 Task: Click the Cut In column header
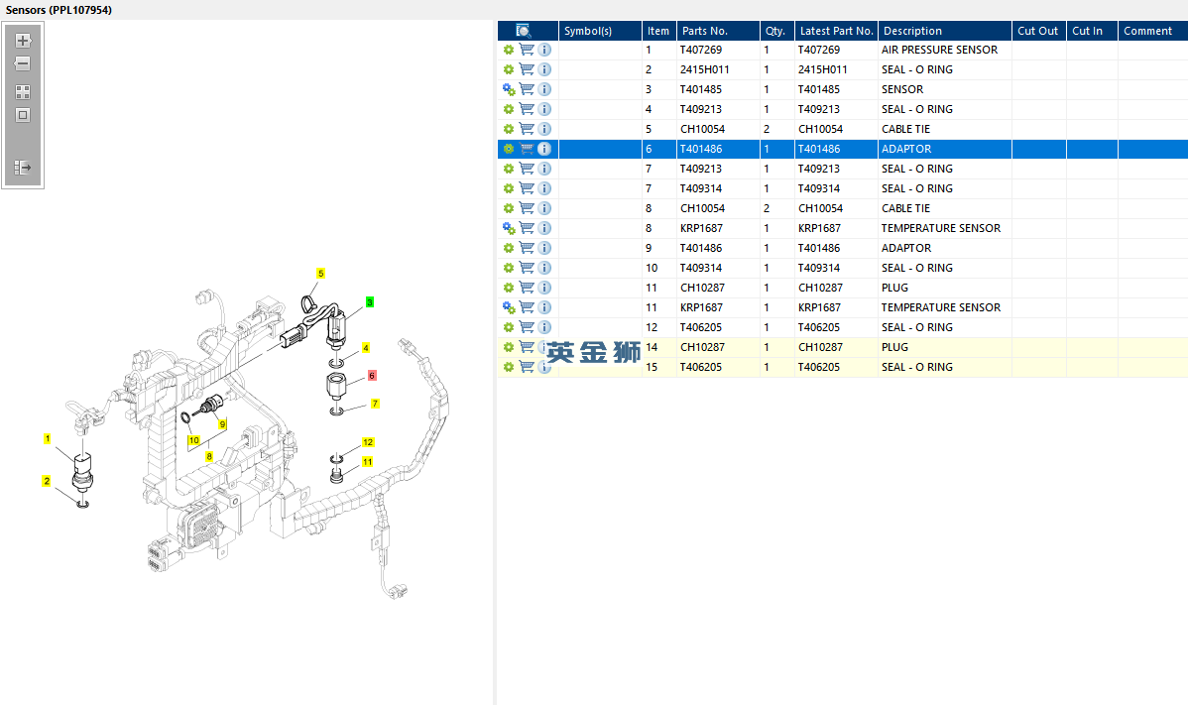click(x=1092, y=31)
